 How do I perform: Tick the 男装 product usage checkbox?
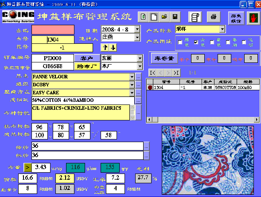(x=180, y=42)
